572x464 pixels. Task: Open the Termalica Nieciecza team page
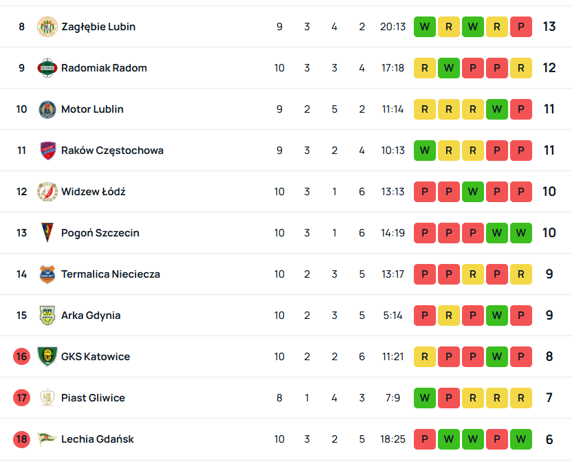(110, 274)
